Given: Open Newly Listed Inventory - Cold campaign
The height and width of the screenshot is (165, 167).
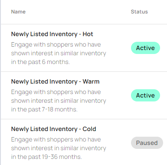Looking at the screenshot, I should click(53, 129).
